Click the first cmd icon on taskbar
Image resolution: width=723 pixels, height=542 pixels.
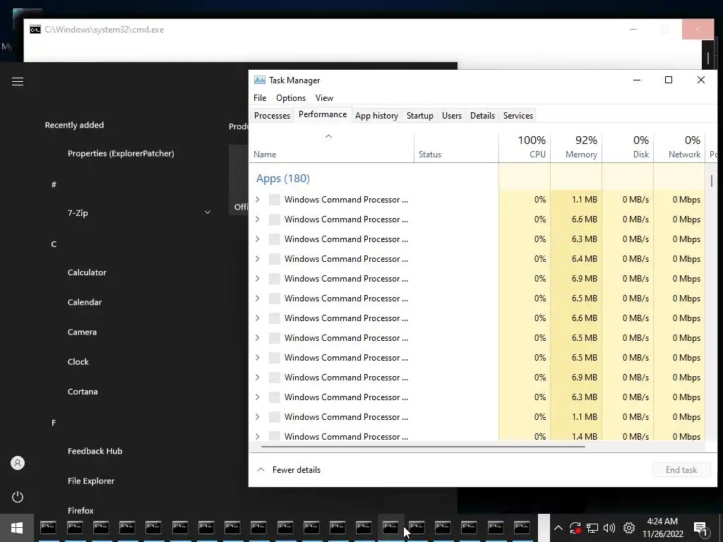[x=48, y=527]
